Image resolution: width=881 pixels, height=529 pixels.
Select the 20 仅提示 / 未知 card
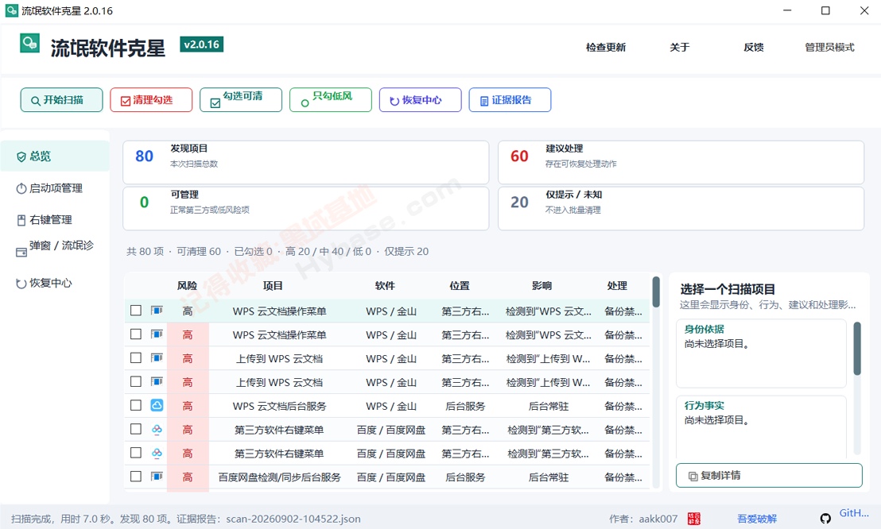pos(681,208)
